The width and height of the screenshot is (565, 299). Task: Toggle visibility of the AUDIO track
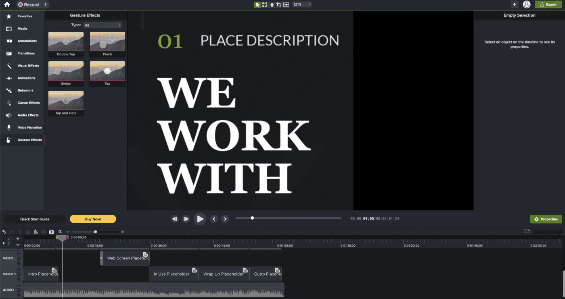click(x=19, y=285)
